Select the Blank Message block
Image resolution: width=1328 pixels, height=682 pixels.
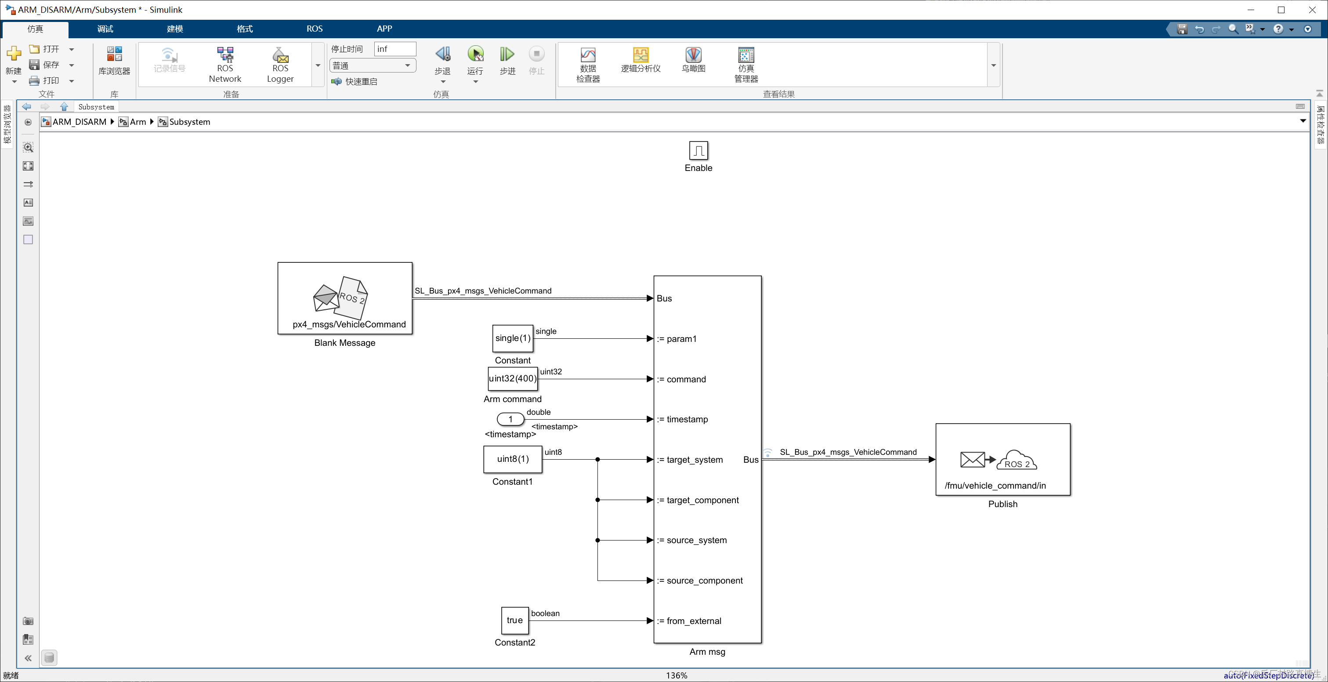[x=345, y=298]
